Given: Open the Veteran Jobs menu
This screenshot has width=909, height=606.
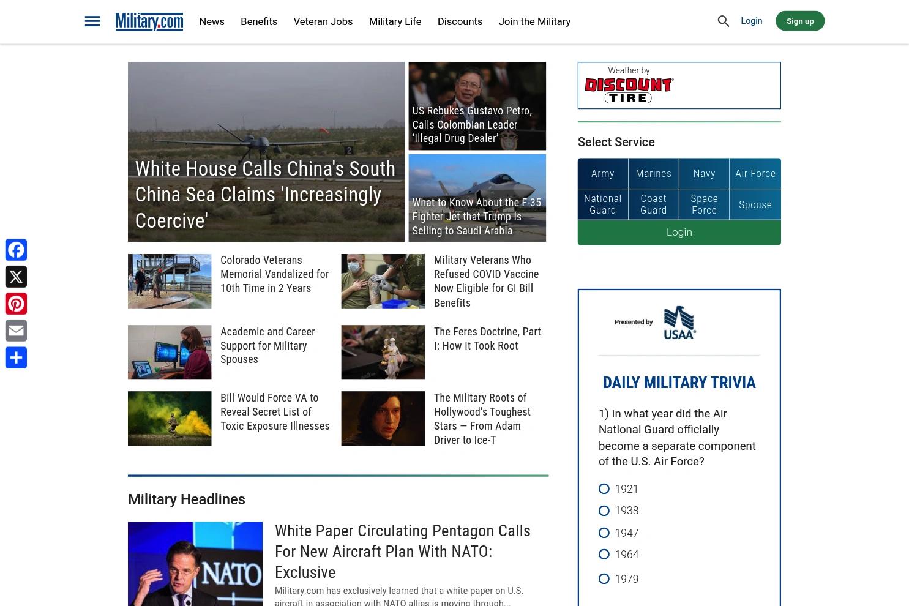Looking at the screenshot, I should point(323,21).
